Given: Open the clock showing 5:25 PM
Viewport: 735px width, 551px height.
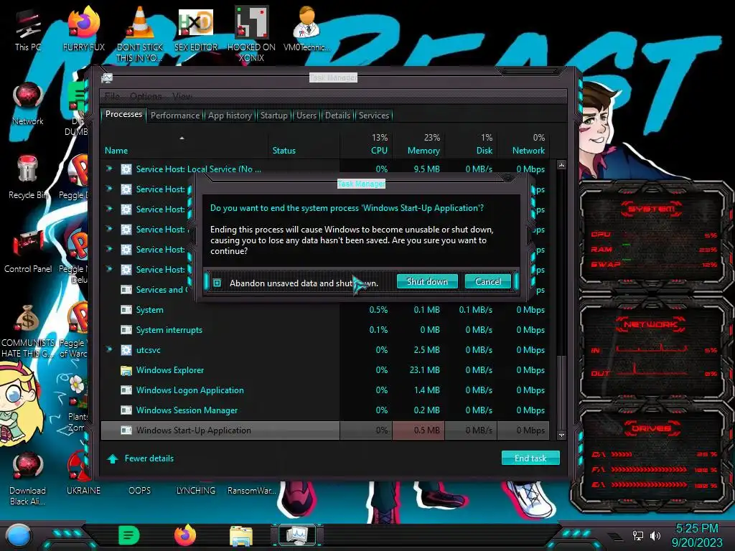Looking at the screenshot, I should click(697, 535).
